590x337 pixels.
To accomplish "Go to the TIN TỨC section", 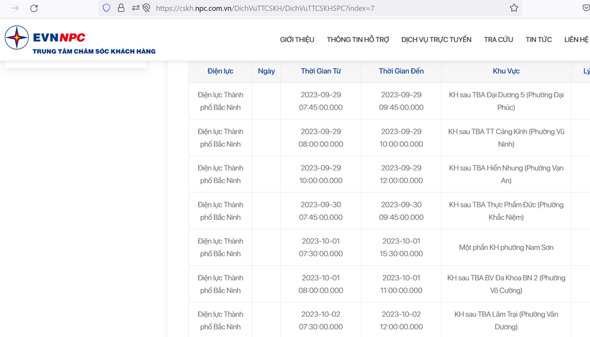I will point(539,40).
